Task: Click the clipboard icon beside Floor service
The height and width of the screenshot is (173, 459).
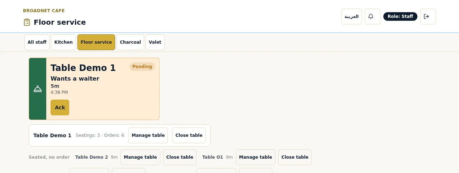Action: point(27,22)
